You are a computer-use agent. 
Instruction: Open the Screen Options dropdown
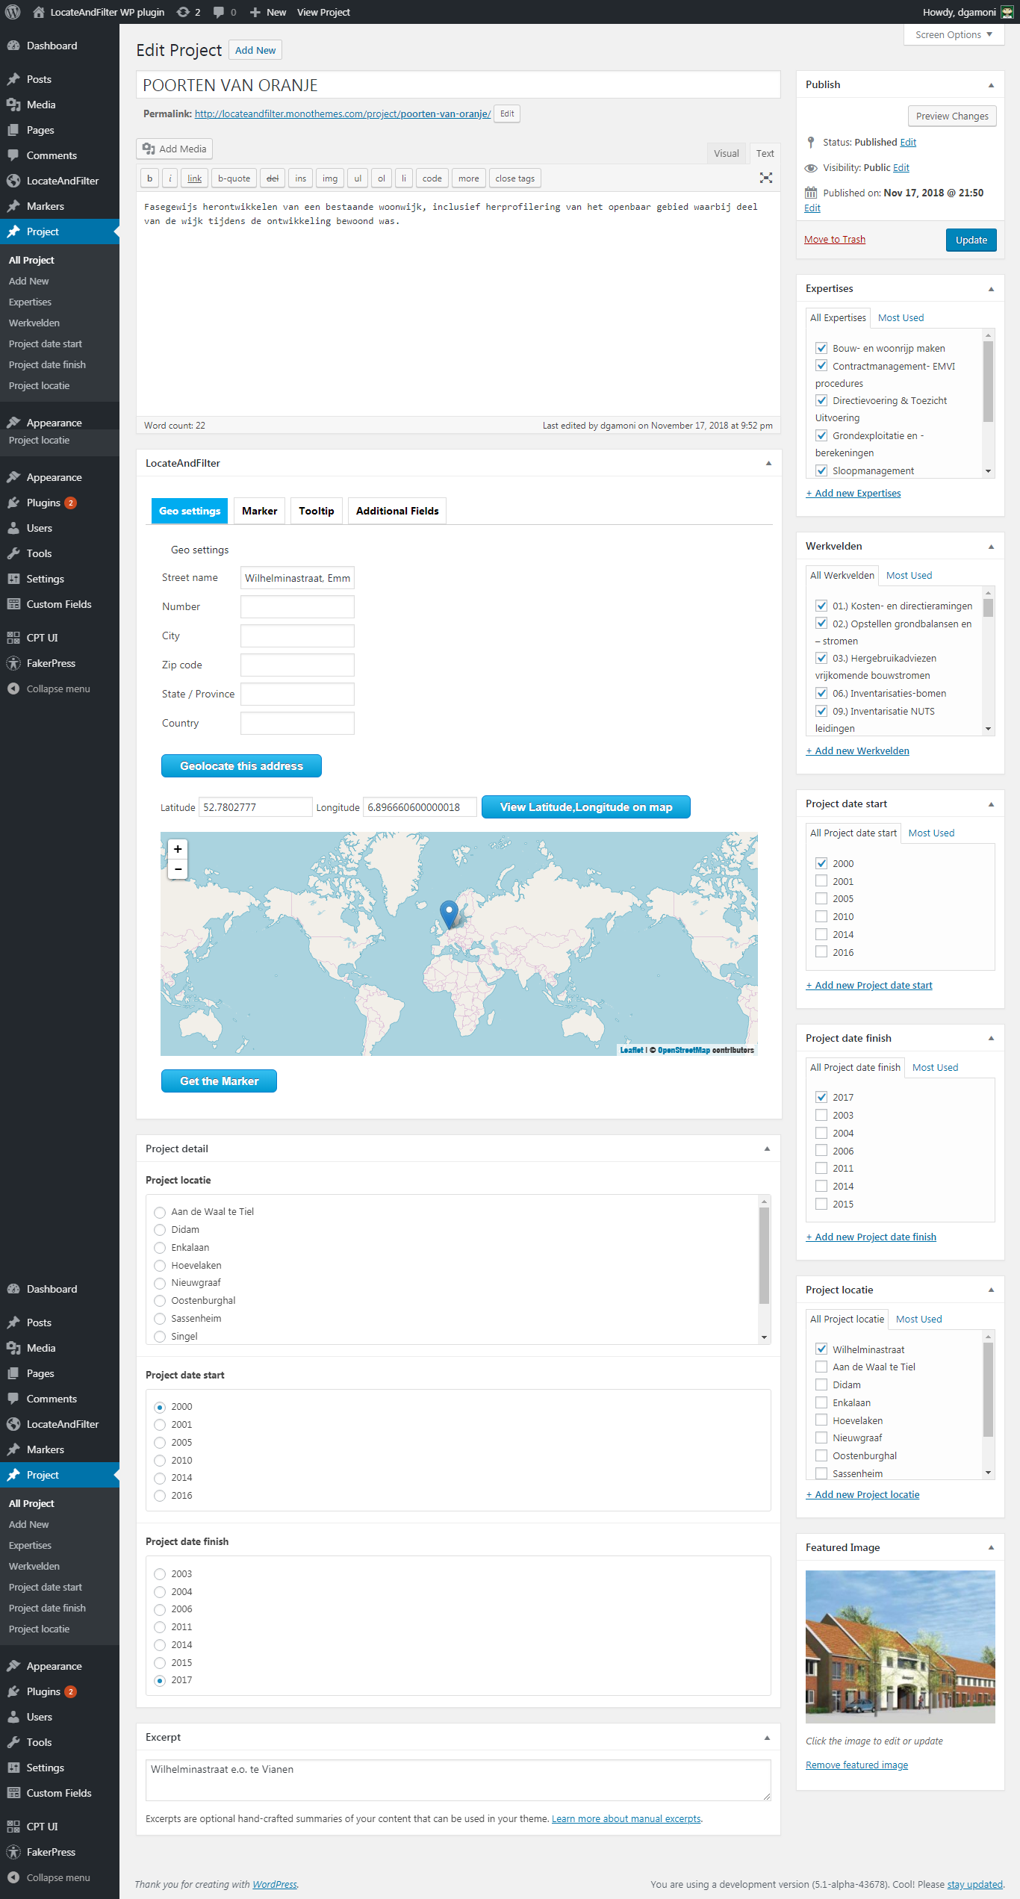point(953,35)
